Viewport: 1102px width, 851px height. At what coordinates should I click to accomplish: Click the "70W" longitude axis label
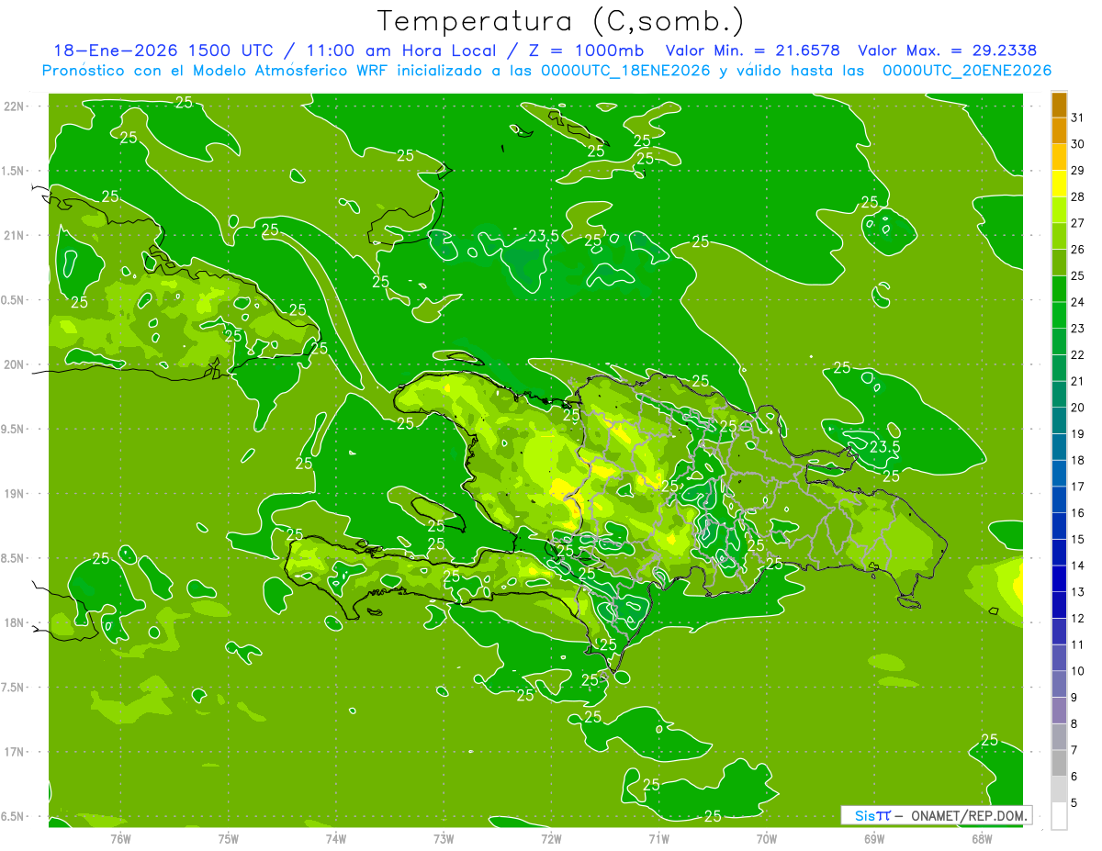(766, 837)
